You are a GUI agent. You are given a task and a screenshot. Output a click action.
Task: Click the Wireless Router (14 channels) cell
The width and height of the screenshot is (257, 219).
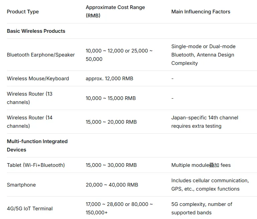(x=30, y=122)
